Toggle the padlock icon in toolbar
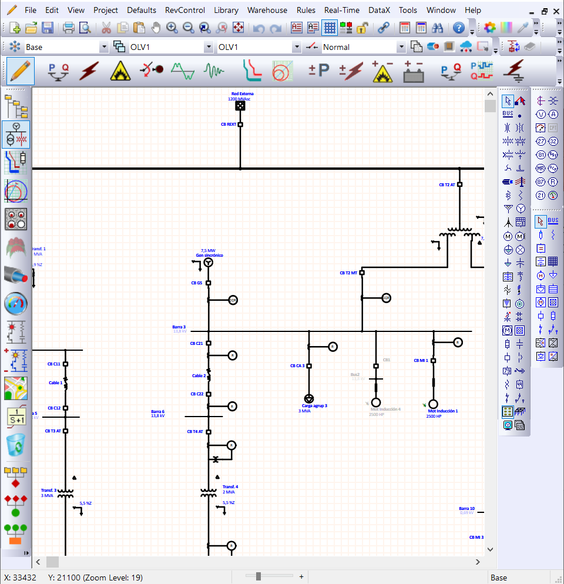This screenshot has height=584, width=564. [362, 28]
